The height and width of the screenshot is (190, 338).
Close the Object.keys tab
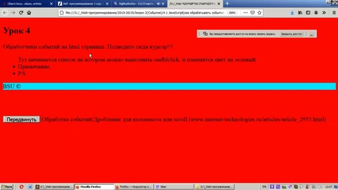tap(51, 4)
